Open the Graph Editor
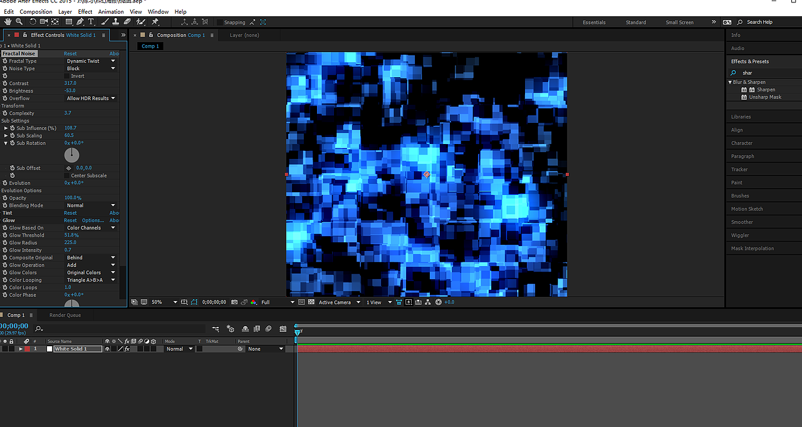The image size is (802, 427). click(x=283, y=329)
